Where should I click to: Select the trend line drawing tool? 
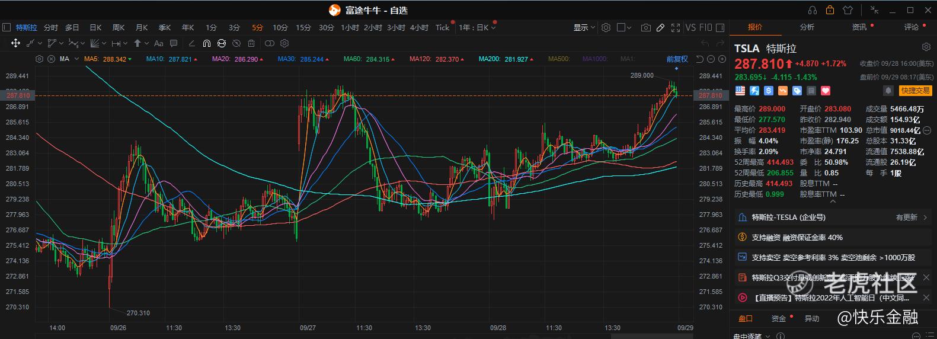point(31,43)
